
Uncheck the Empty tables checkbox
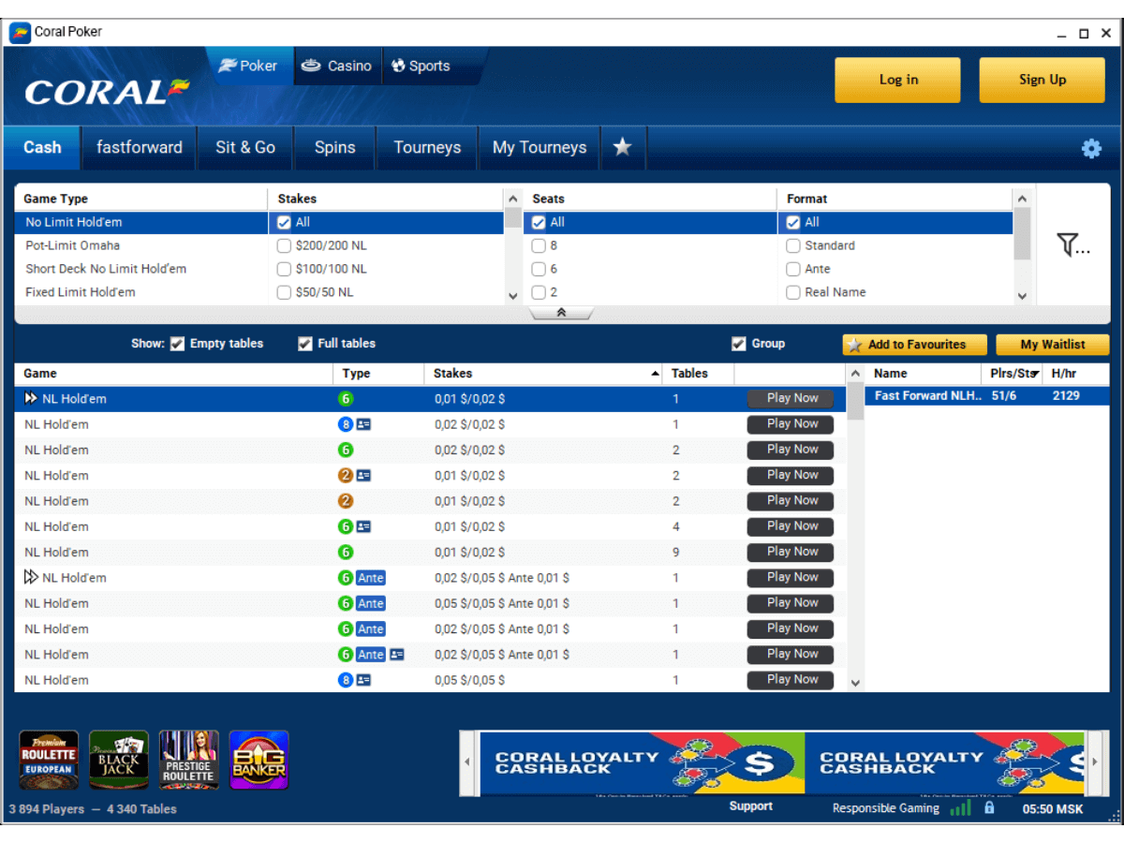177,344
